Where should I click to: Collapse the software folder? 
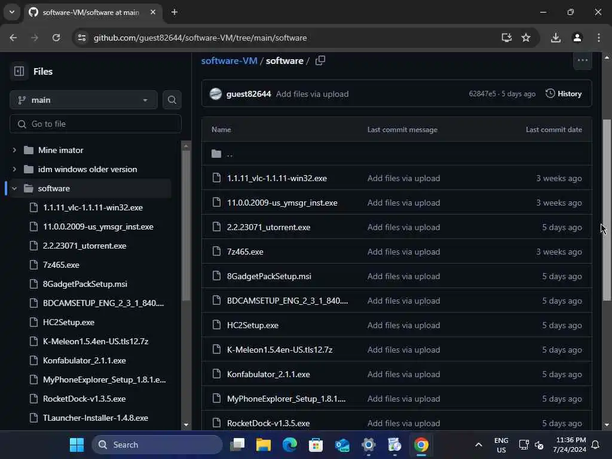pos(14,188)
